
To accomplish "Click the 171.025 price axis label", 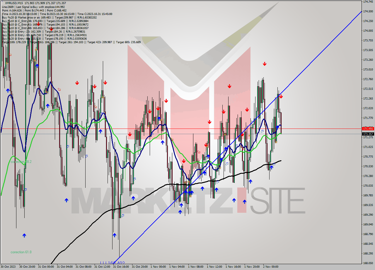I will pos(368,147).
